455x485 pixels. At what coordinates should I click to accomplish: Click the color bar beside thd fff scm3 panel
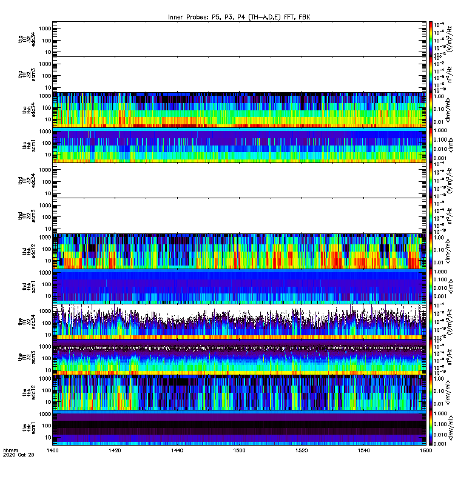(x=431, y=216)
